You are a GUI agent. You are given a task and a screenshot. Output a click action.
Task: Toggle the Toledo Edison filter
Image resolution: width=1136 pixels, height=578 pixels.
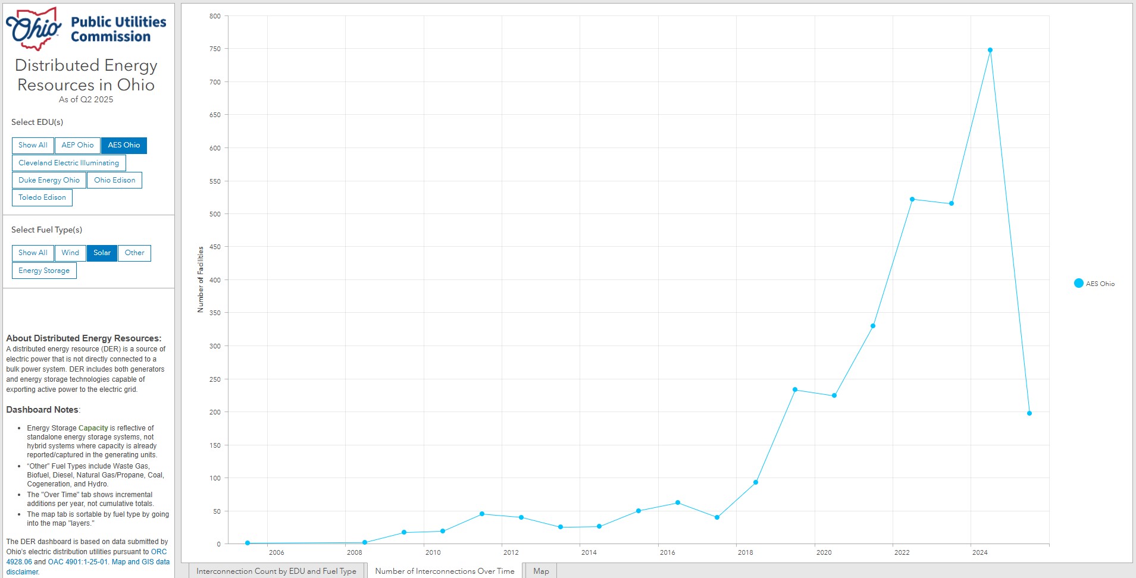point(42,197)
